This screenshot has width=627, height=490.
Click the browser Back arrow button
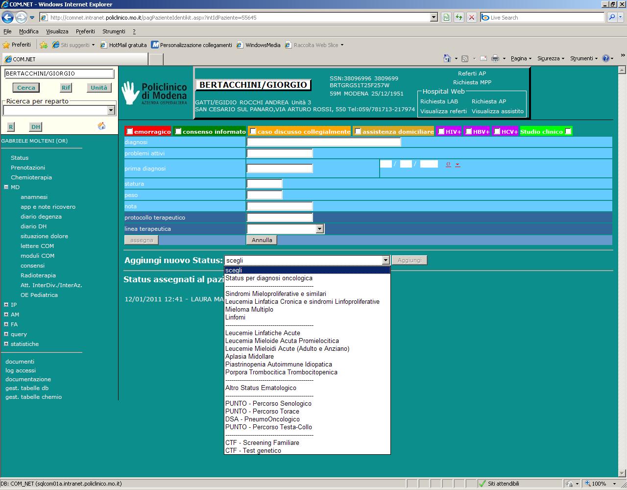point(7,18)
